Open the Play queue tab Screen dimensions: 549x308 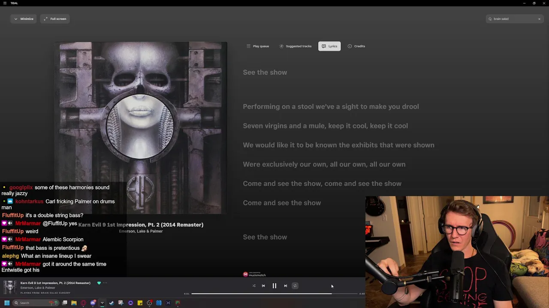click(258, 46)
